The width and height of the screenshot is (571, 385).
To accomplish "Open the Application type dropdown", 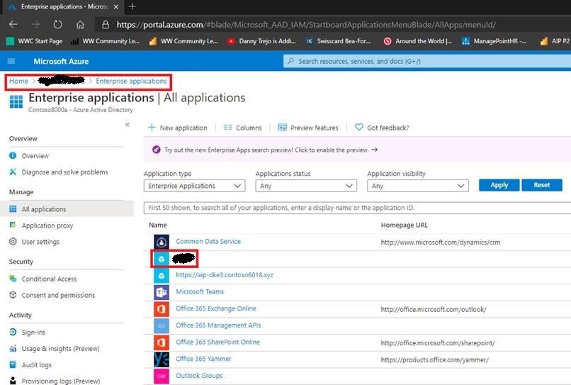I will pyautogui.click(x=194, y=186).
